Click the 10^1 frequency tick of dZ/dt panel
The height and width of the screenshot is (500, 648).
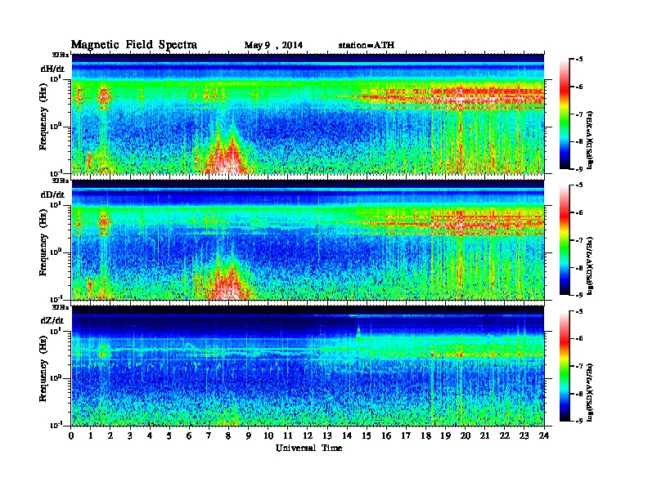(x=55, y=330)
